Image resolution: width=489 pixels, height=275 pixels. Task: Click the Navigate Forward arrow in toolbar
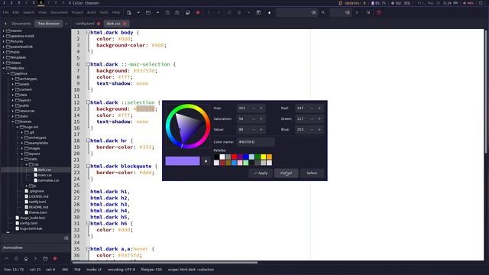(x=219, y=13)
